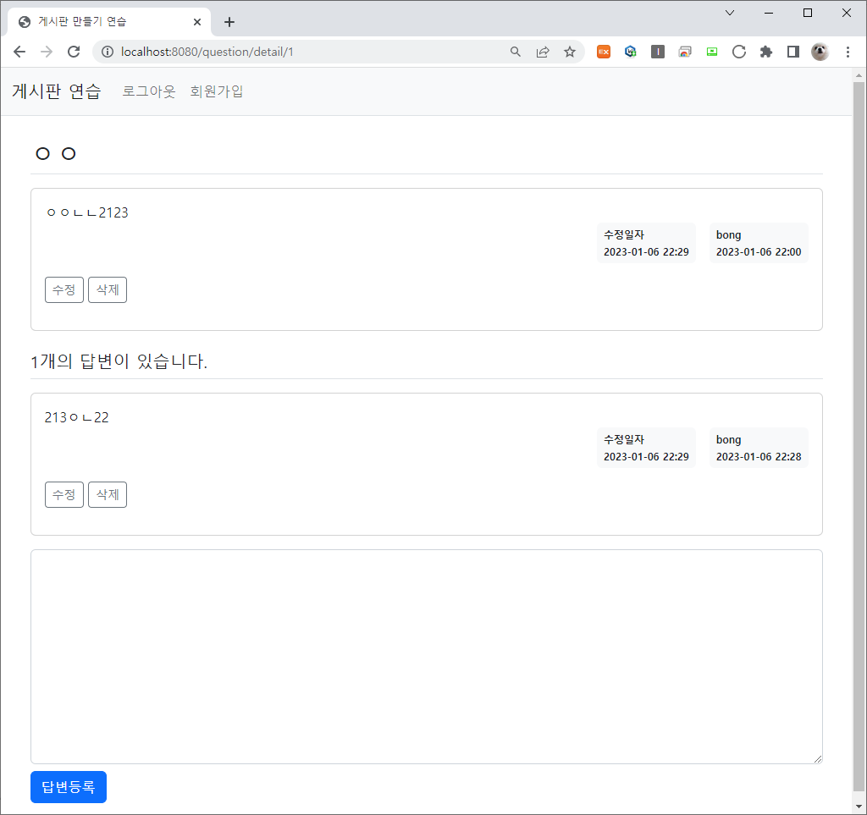Click the question title ㅇㅇ
The width and height of the screenshot is (867, 815).
(55, 154)
